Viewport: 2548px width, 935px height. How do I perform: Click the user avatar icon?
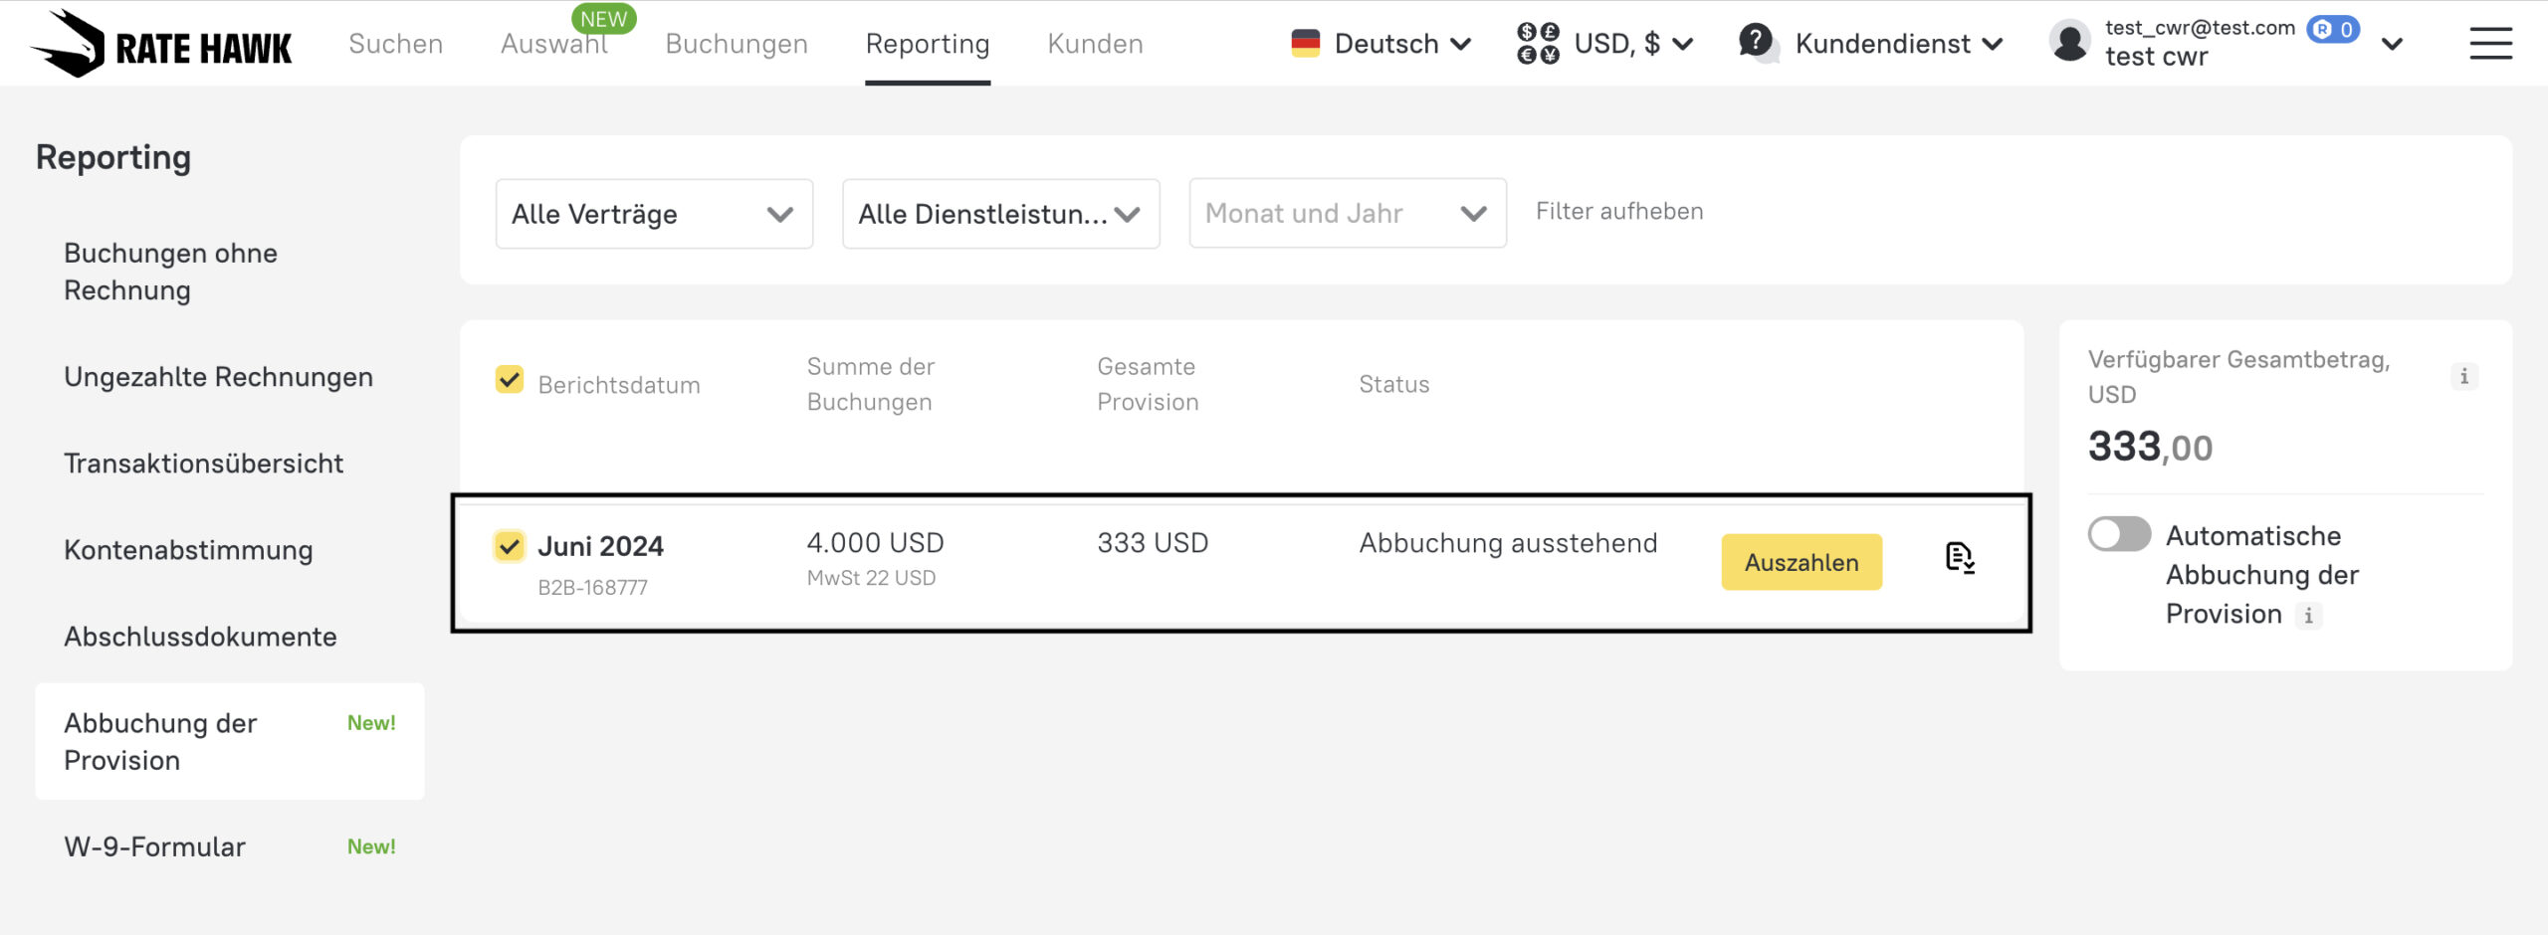(x=2069, y=43)
